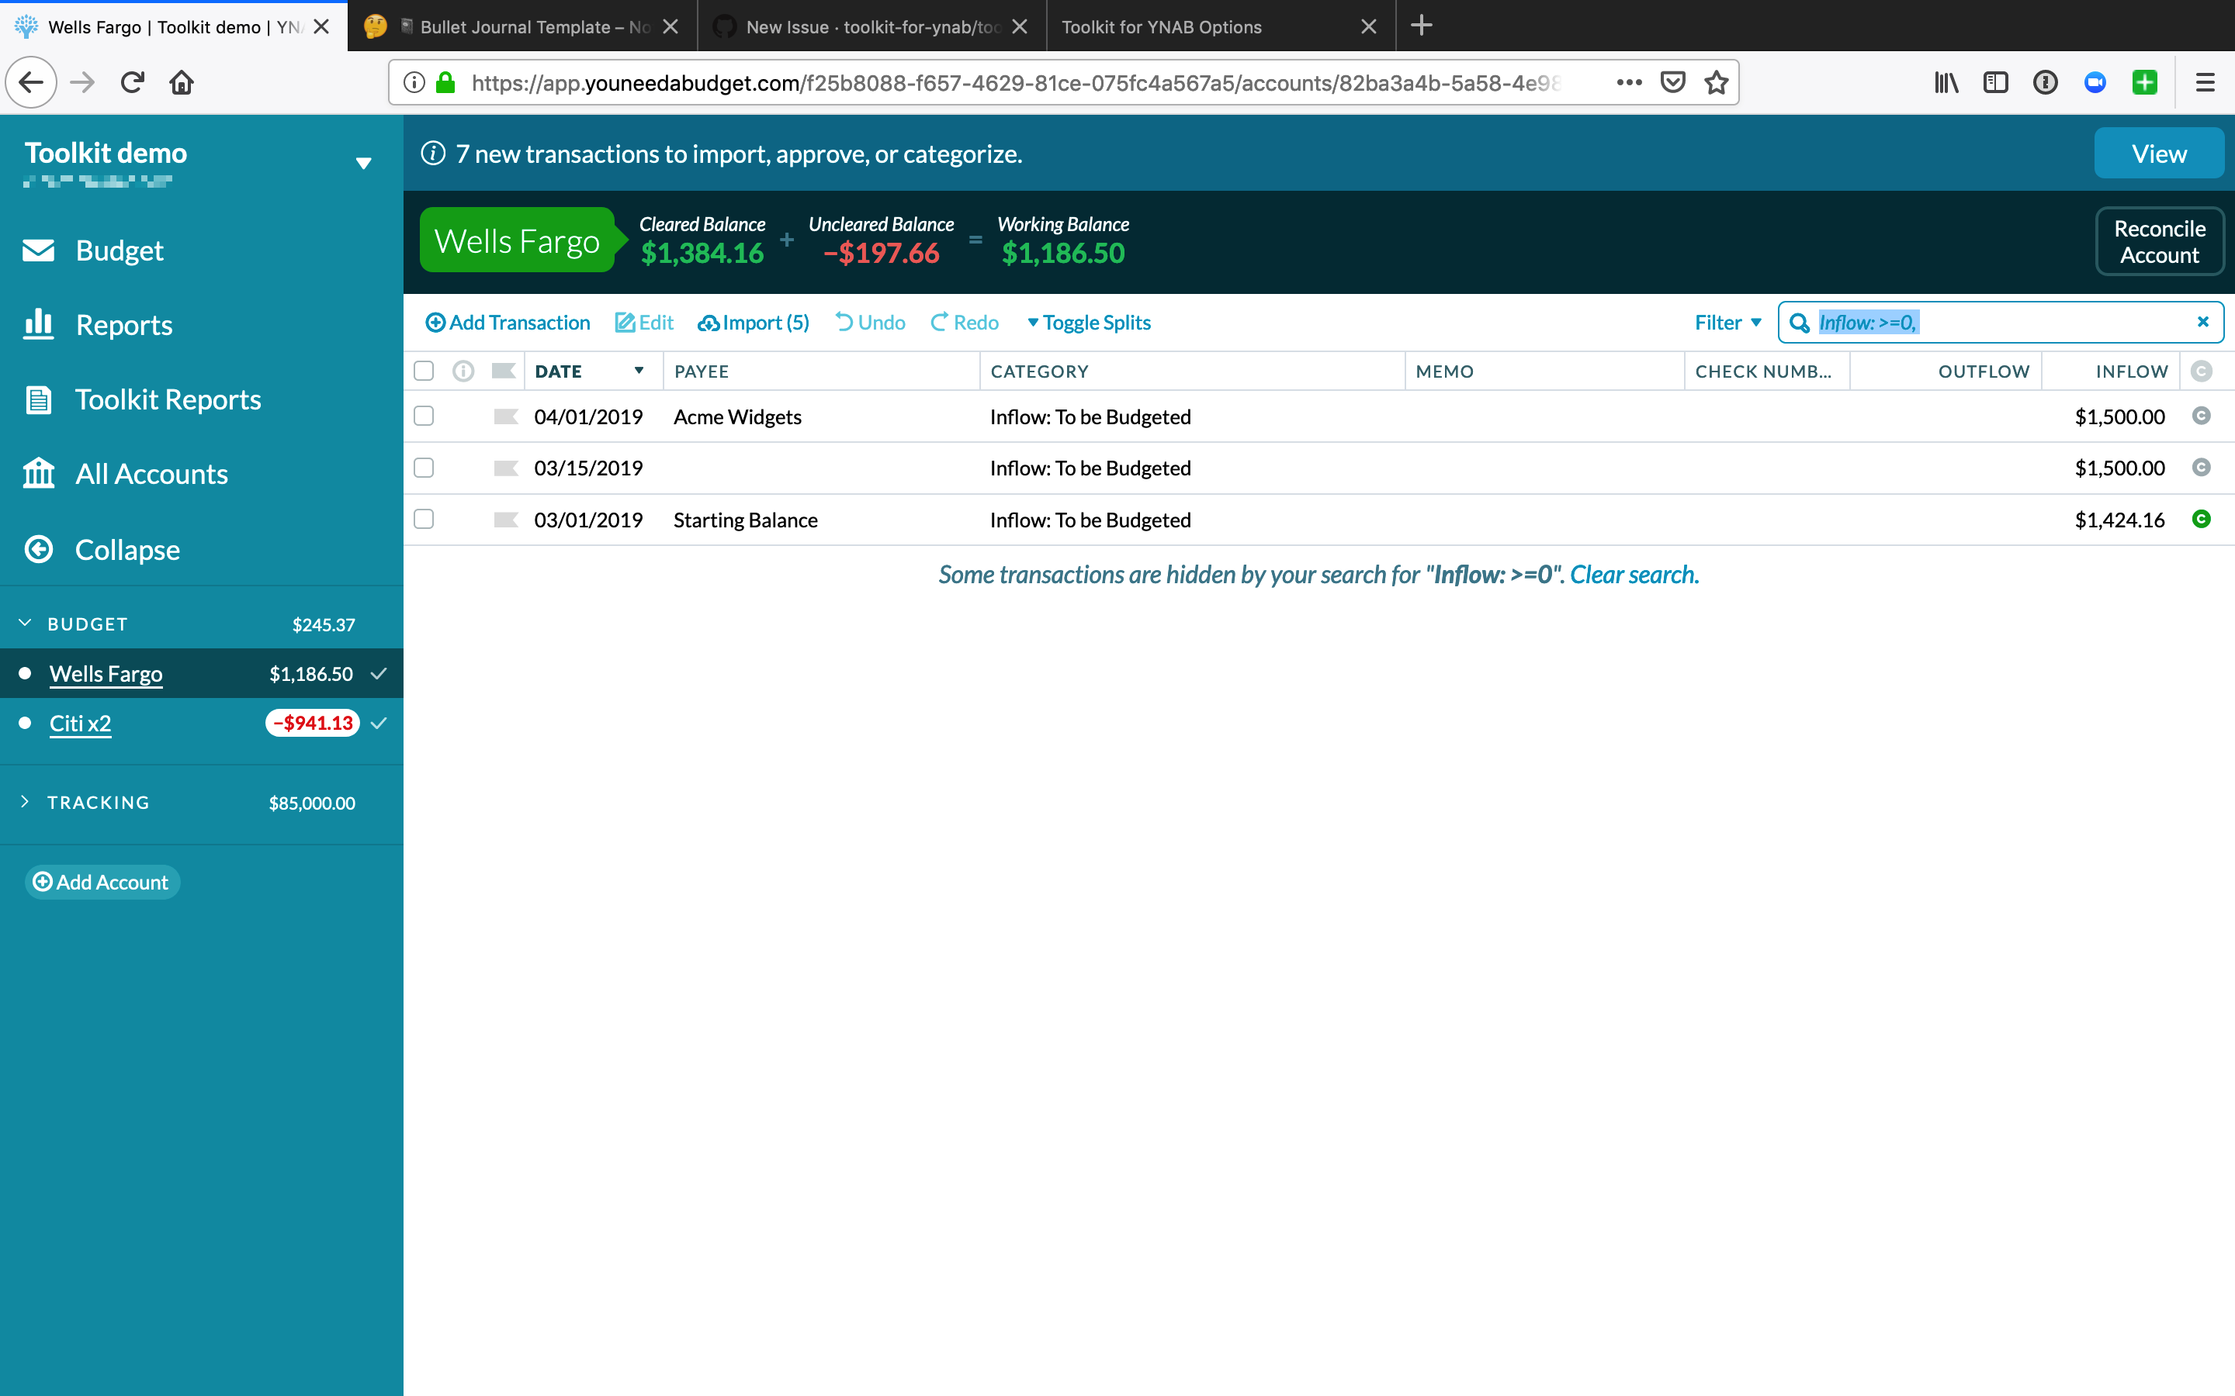The width and height of the screenshot is (2235, 1396).
Task: Toggle cleared status on the Starting Balance transaction
Action: pos(2202,519)
